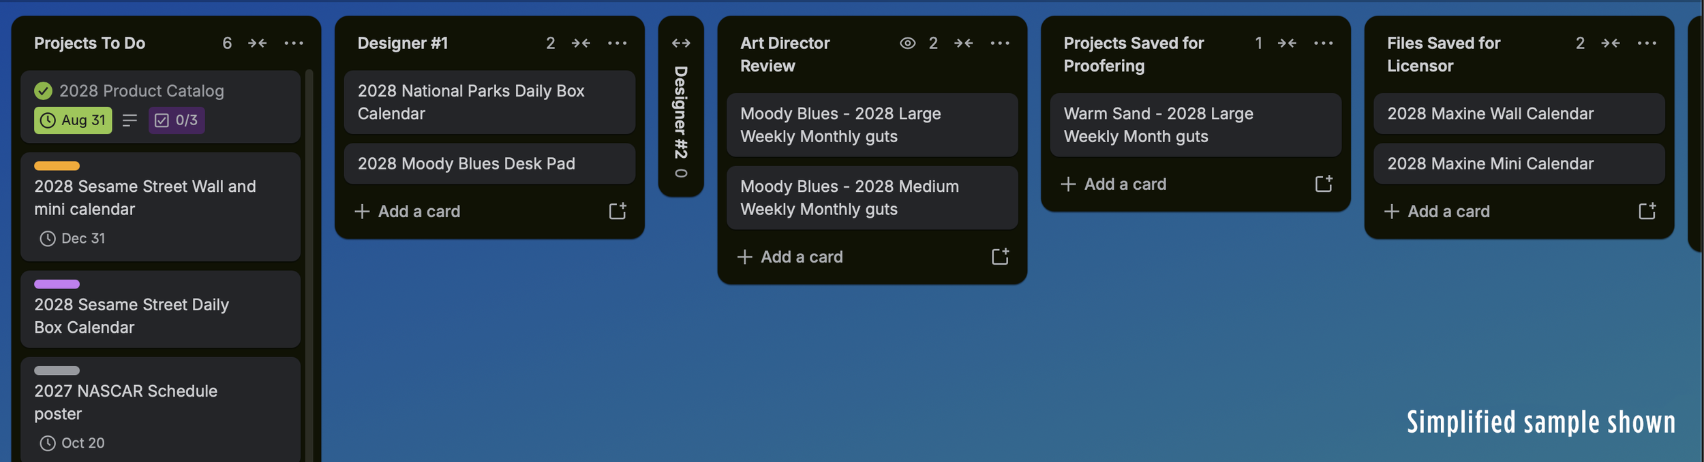Toggle watch on Art Director Review list

(907, 43)
